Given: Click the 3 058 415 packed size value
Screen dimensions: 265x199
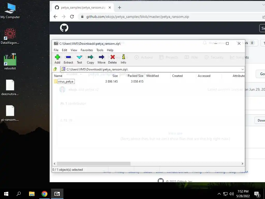Looking at the screenshot, I should coord(137,81).
